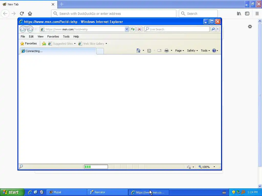The image size is (262, 196).
Task: Open the Library icon in Mypal toolbar
Action: tap(239, 14)
